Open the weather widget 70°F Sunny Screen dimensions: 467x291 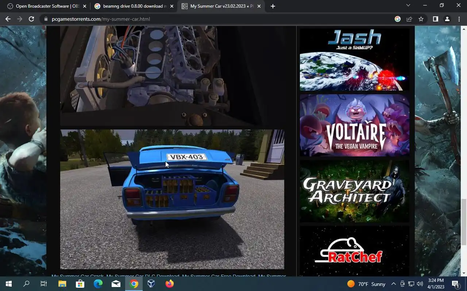coord(366,284)
